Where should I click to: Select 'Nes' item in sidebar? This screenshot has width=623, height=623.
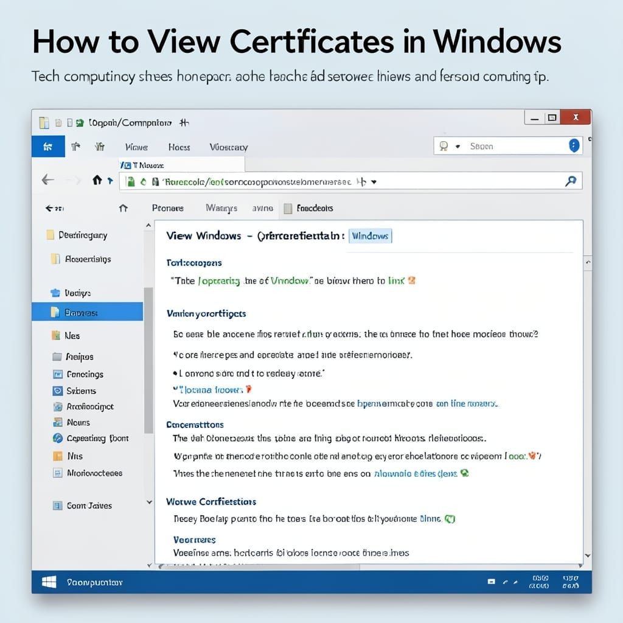tap(66, 336)
